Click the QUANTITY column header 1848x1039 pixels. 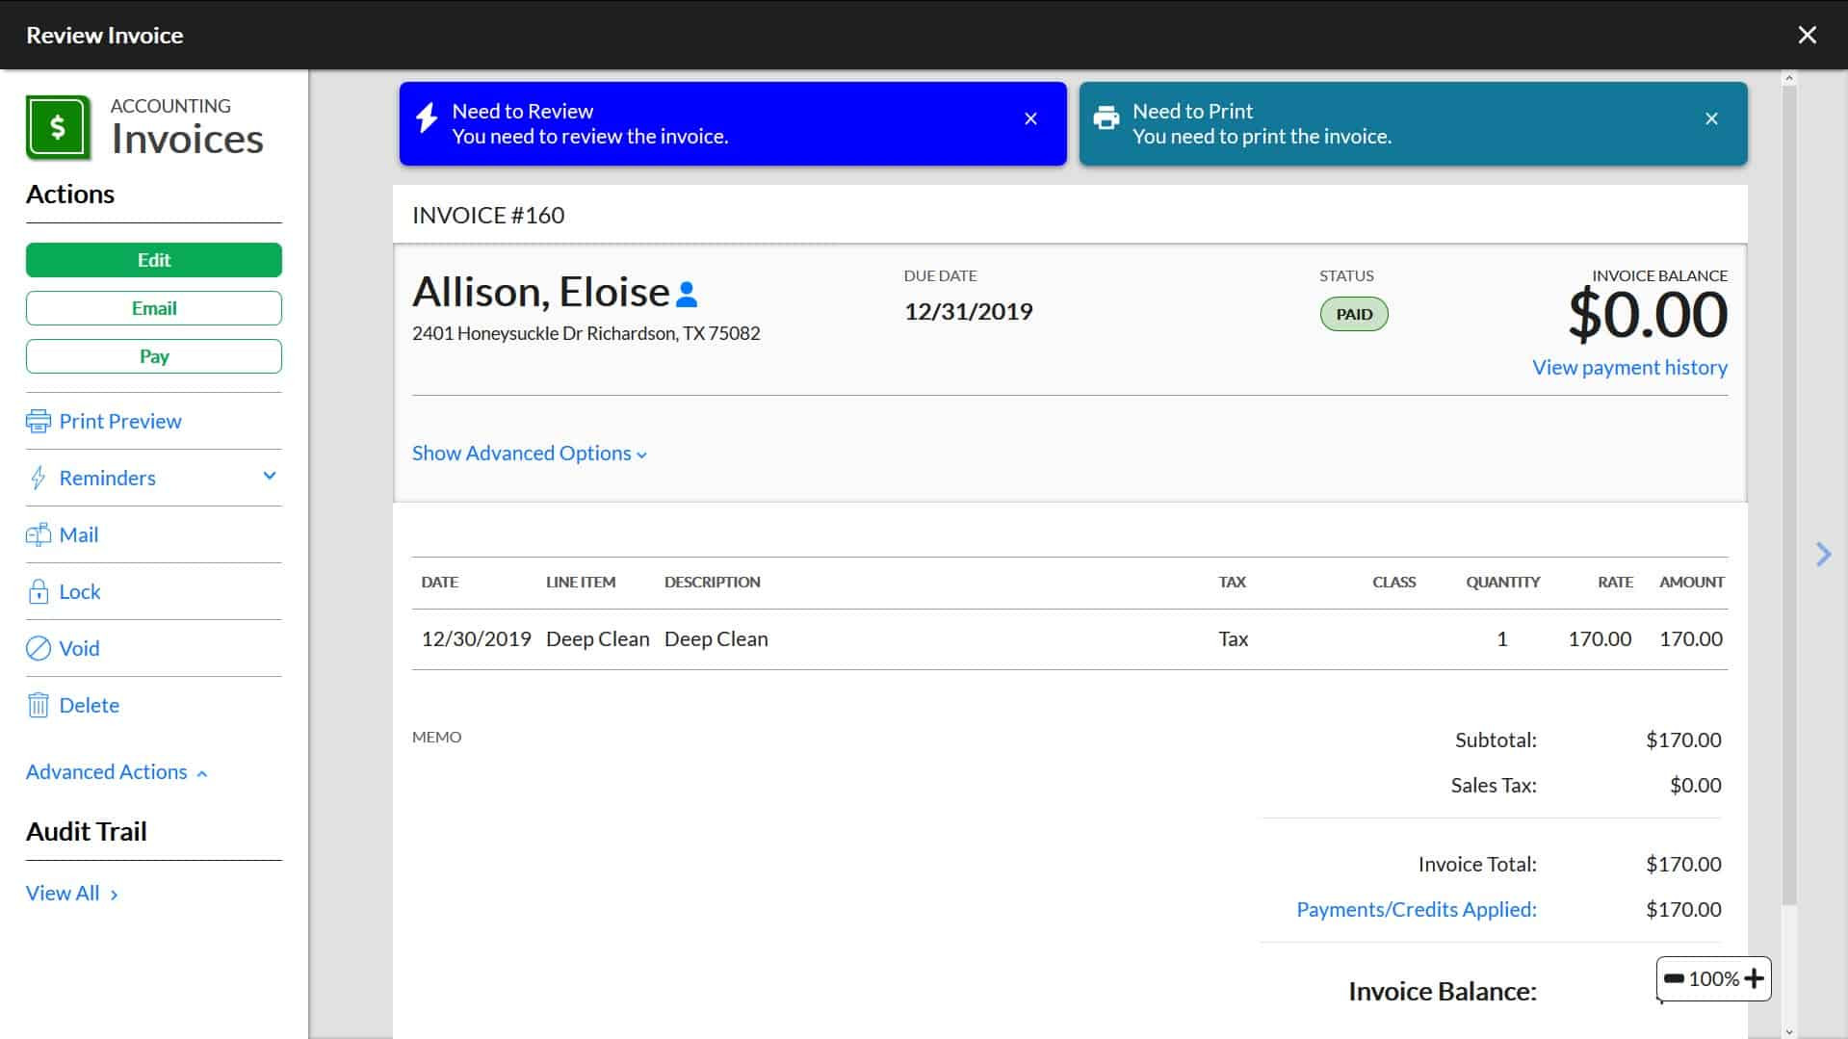[x=1502, y=582]
